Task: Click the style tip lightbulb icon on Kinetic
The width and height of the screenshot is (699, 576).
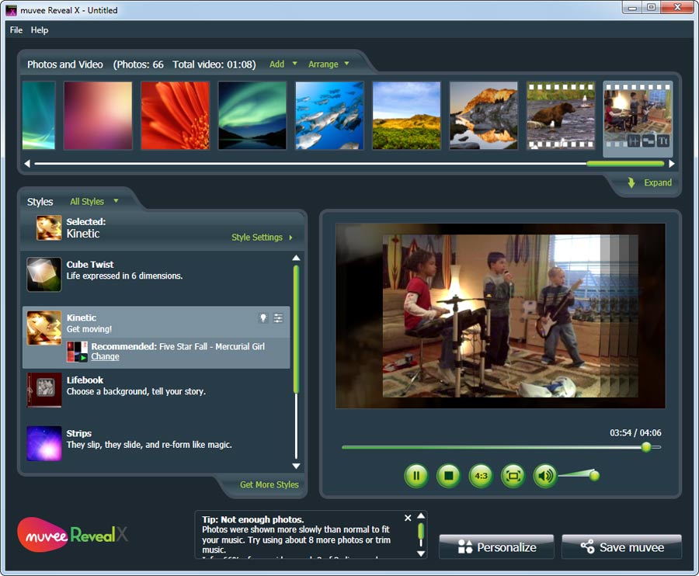Action: (x=263, y=318)
